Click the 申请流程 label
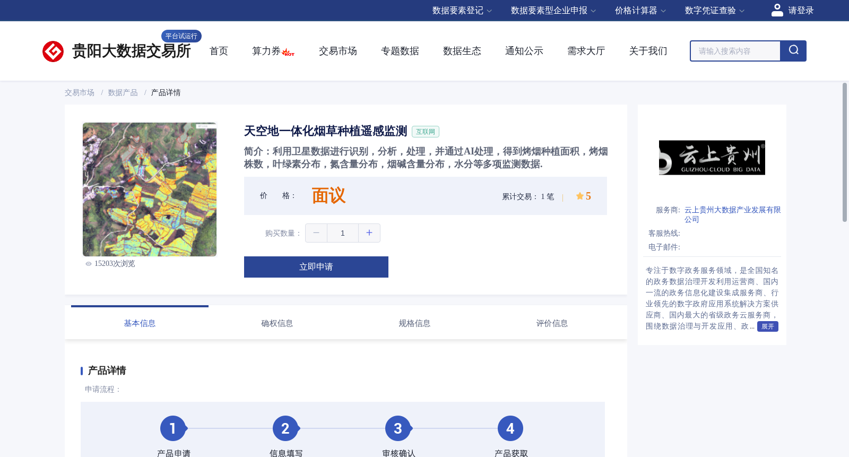Screen dimensions: 849x457 tap(103, 390)
